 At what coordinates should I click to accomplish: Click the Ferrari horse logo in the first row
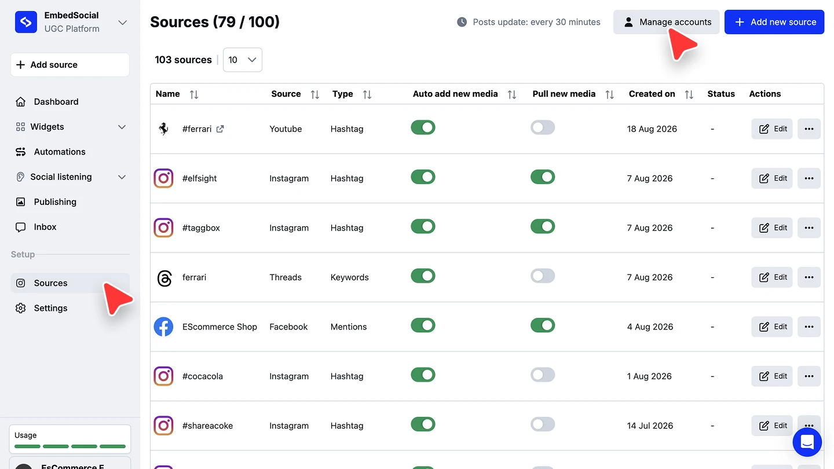click(164, 129)
